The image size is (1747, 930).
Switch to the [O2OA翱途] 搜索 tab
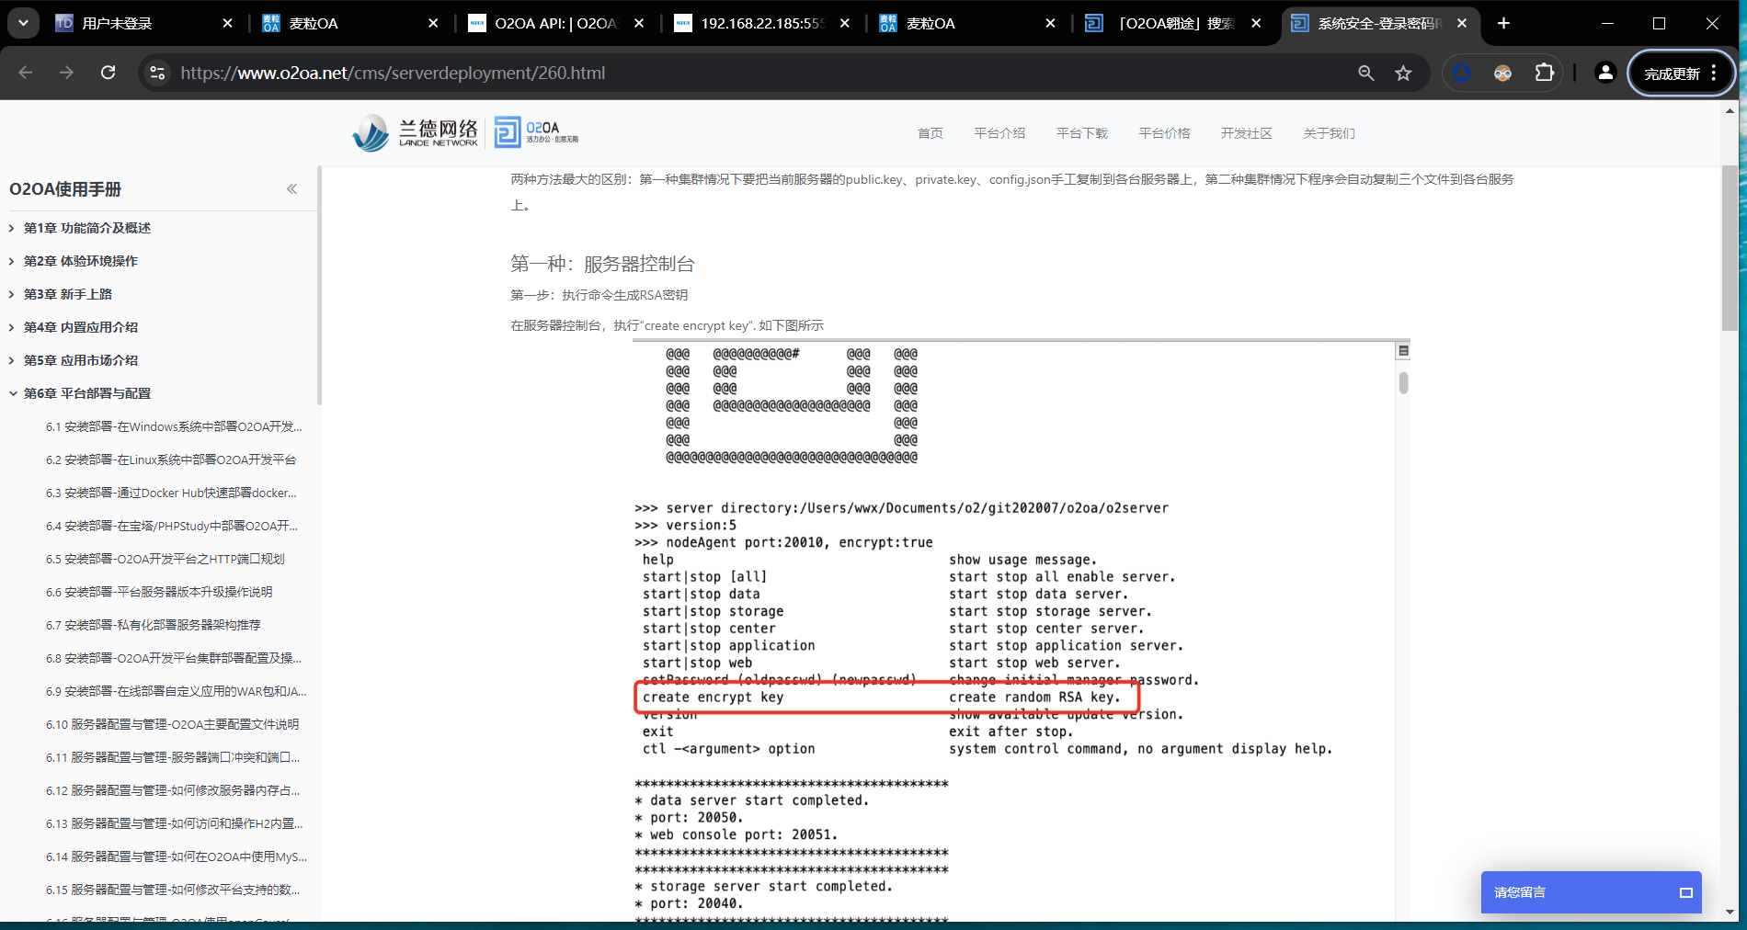(x=1174, y=23)
